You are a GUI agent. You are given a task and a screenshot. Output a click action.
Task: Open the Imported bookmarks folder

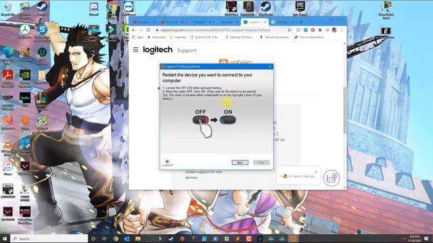[x=178, y=37]
